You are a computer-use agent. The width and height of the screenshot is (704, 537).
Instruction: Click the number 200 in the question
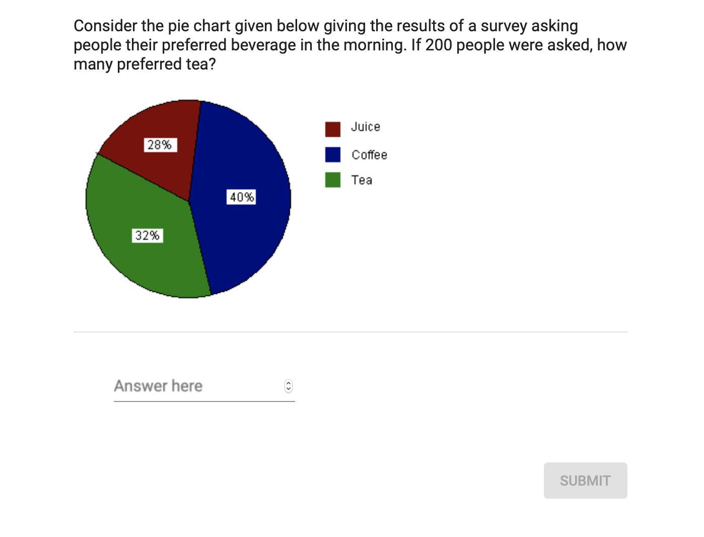[x=439, y=45]
